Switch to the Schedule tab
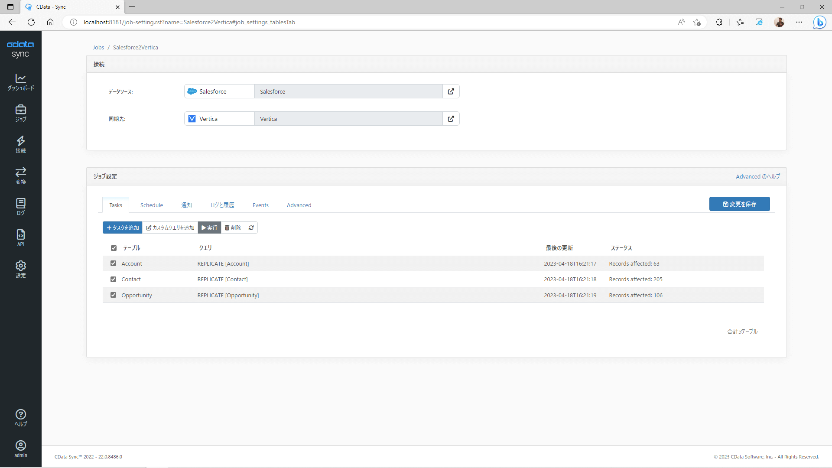832x468 pixels. pos(151,205)
